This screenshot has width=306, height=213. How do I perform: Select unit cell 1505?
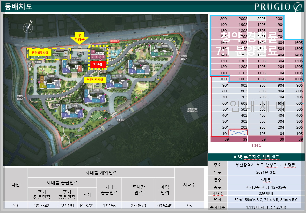293,49
